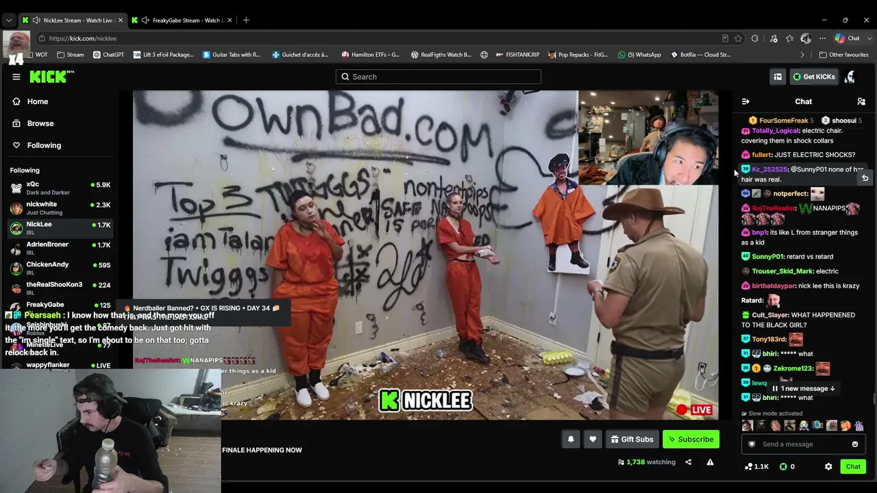Screen dimensions: 877x493
Task: Open chat settings gear
Action: pos(828,467)
